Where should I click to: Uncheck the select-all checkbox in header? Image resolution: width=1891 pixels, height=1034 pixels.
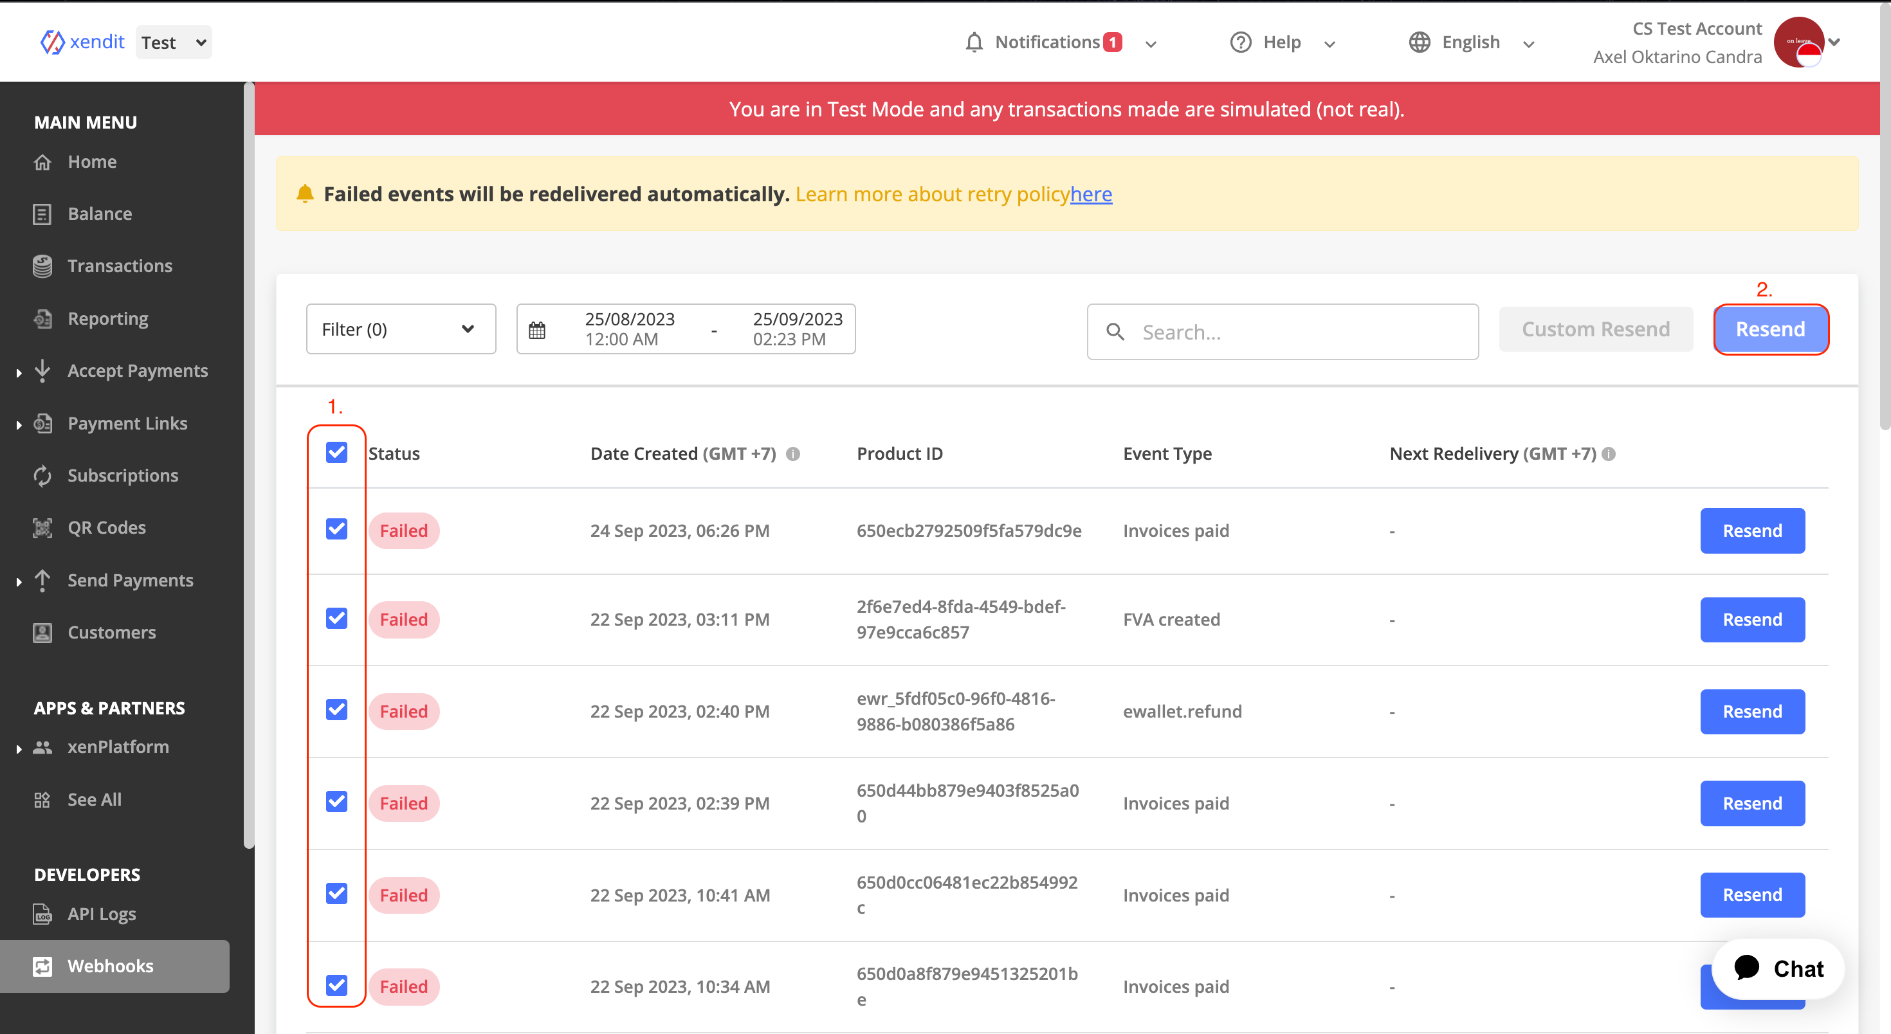coord(336,453)
